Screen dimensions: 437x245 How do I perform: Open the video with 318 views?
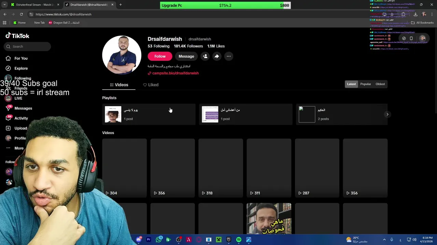tap(221, 168)
